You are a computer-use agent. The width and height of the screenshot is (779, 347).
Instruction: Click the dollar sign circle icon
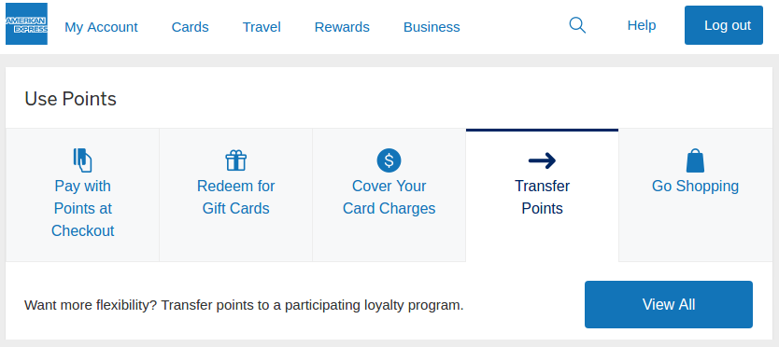[389, 160]
